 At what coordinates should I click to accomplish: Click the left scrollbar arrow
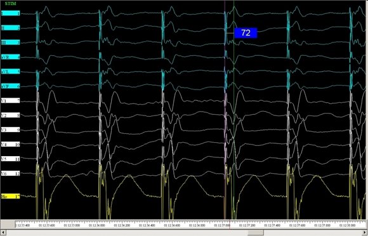pos(3,232)
